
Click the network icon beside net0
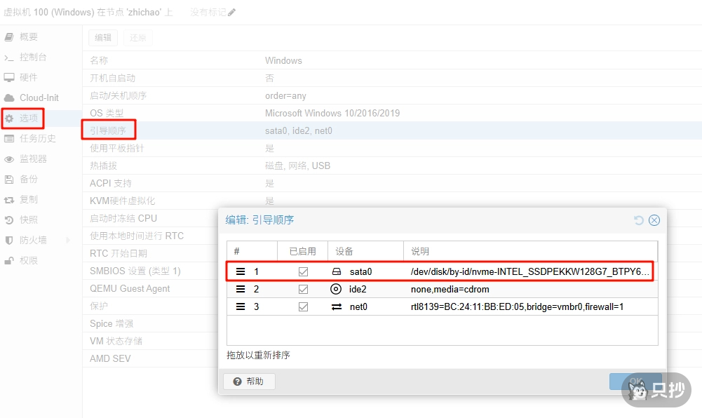pos(336,306)
